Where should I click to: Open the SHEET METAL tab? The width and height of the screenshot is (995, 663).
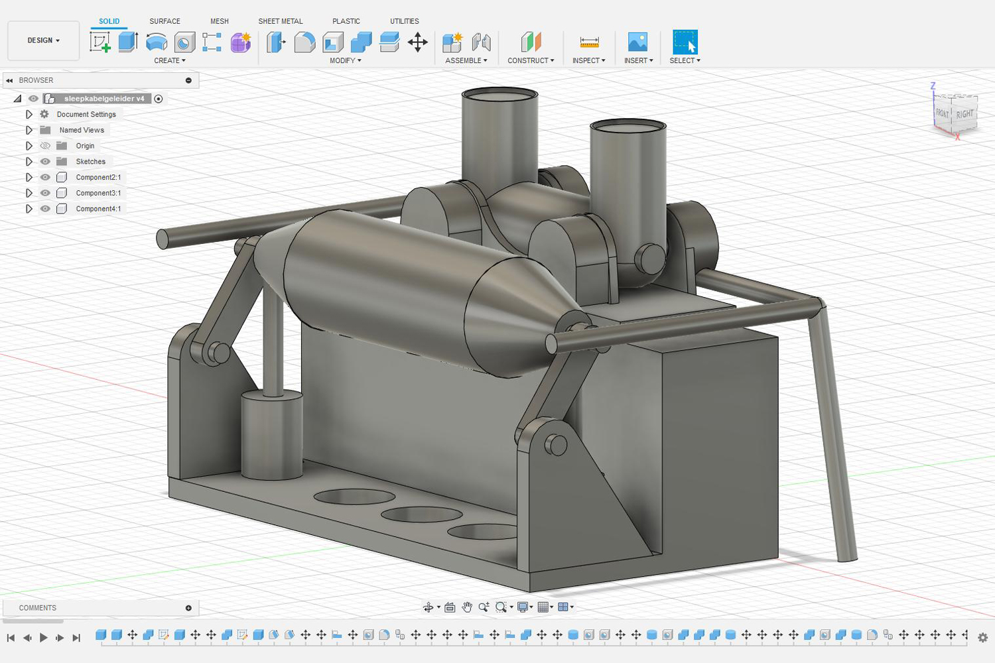pyautogui.click(x=281, y=21)
